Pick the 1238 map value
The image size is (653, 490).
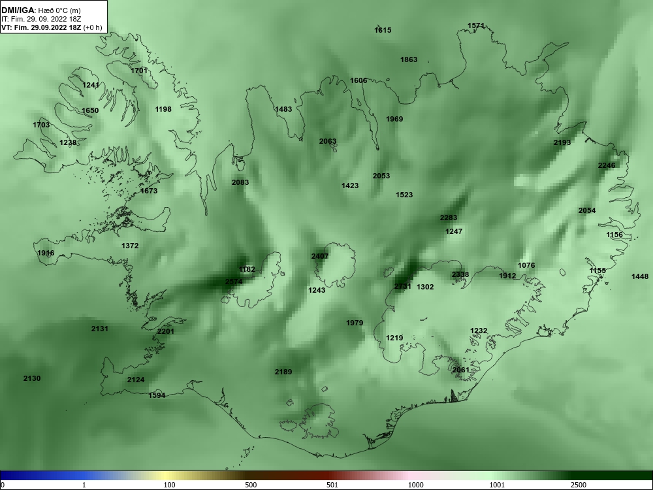[68, 142]
